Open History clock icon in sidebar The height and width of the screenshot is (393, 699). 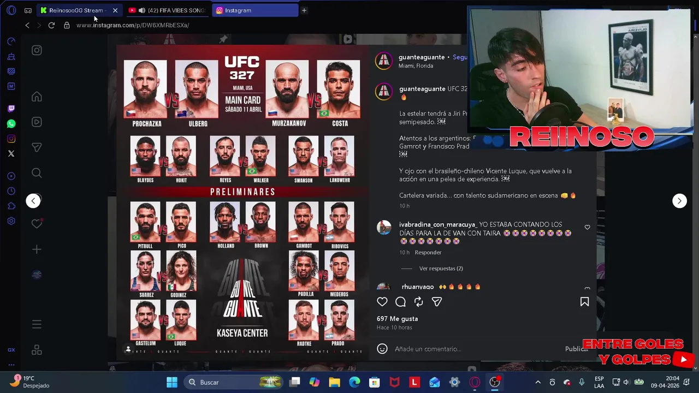coord(11,191)
